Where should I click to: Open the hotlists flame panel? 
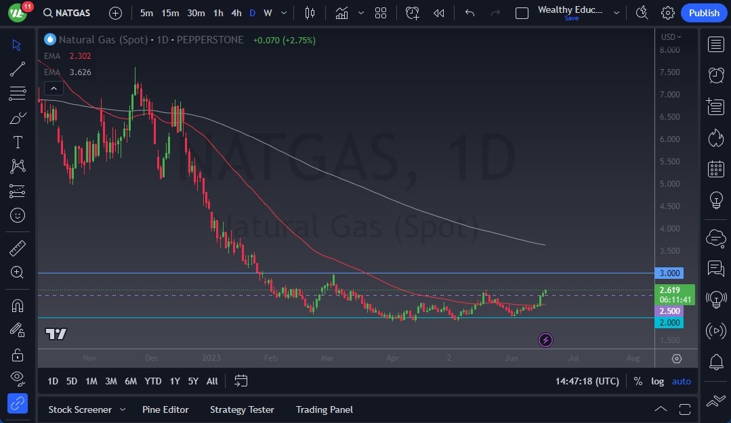715,138
